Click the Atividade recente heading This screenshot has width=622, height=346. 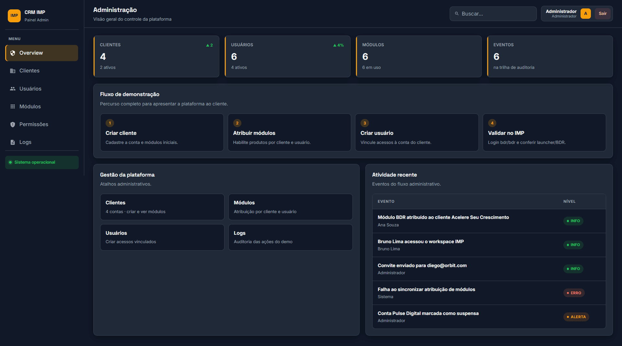point(394,175)
